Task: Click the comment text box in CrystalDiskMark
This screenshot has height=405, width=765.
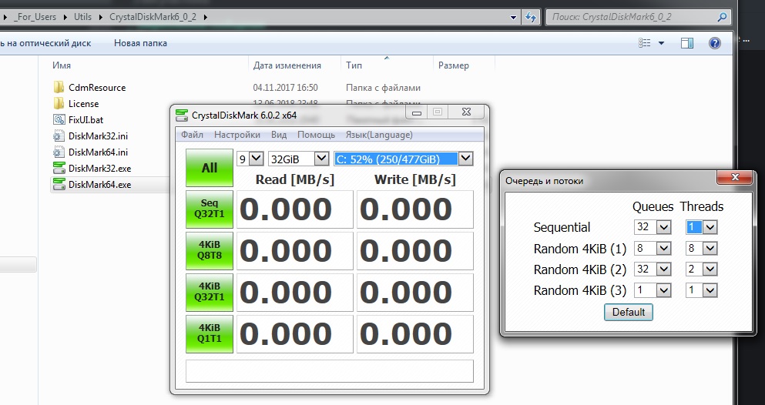Action: coord(329,371)
